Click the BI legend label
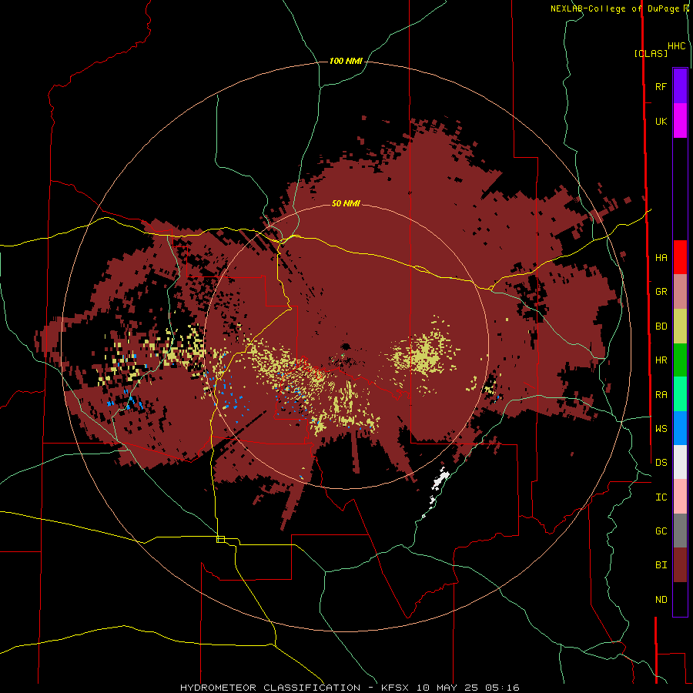 [661, 565]
